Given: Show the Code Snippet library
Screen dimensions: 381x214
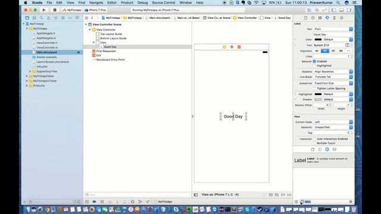Looking at the screenshot, I should point(320,149).
